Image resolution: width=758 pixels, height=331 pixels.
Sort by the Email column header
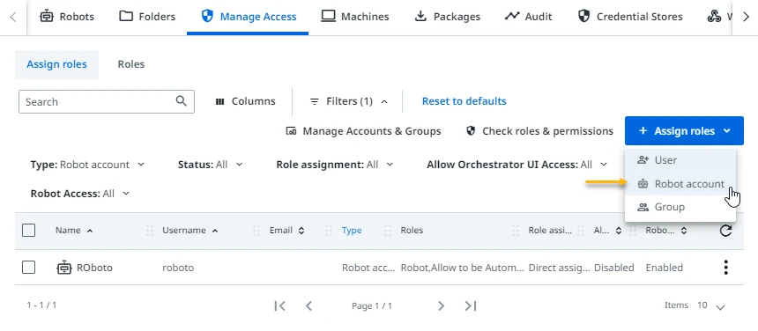click(287, 230)
